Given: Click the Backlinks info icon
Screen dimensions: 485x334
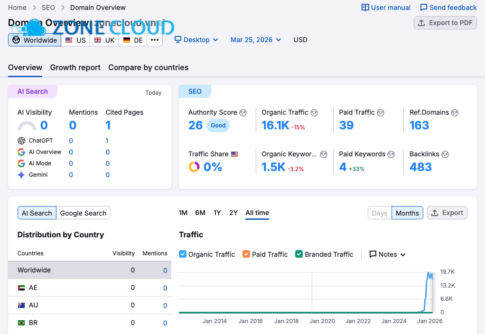Looking at the screenshot, I should [x=445, y=154].
